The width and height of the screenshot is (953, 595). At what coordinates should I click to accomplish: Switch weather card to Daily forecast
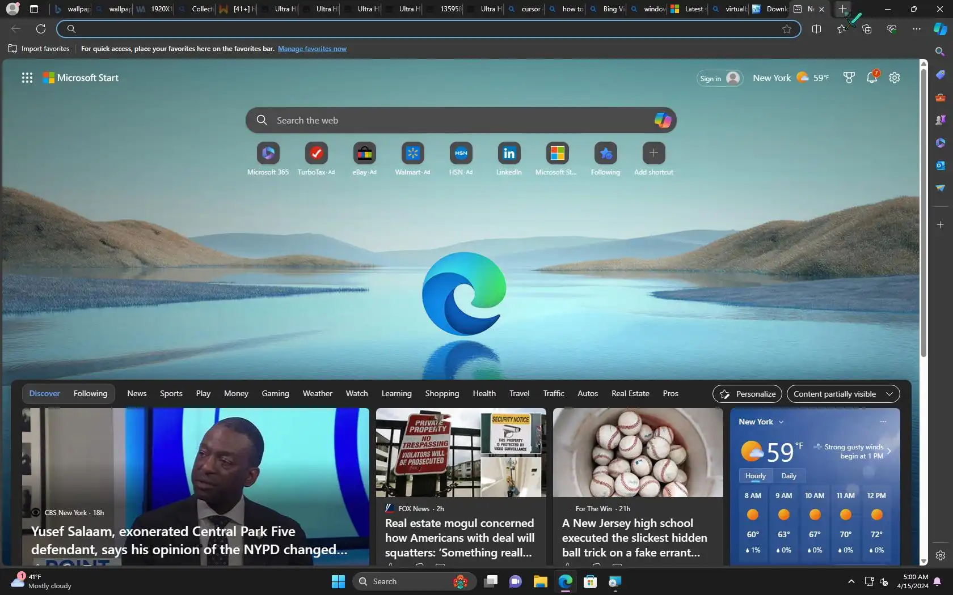click(x=788, y=476)
